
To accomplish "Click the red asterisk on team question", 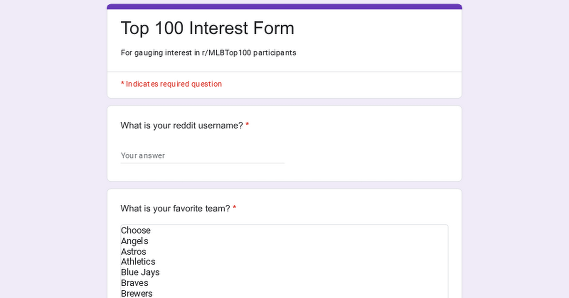I will click(235, 206).
